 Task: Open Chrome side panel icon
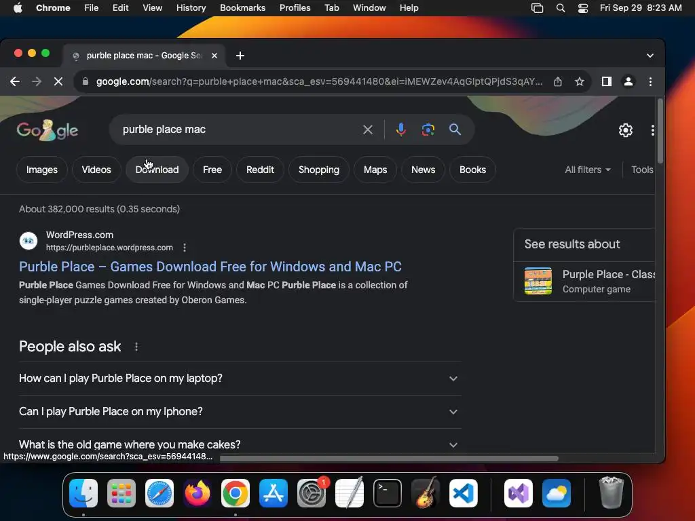pos(606,81)
